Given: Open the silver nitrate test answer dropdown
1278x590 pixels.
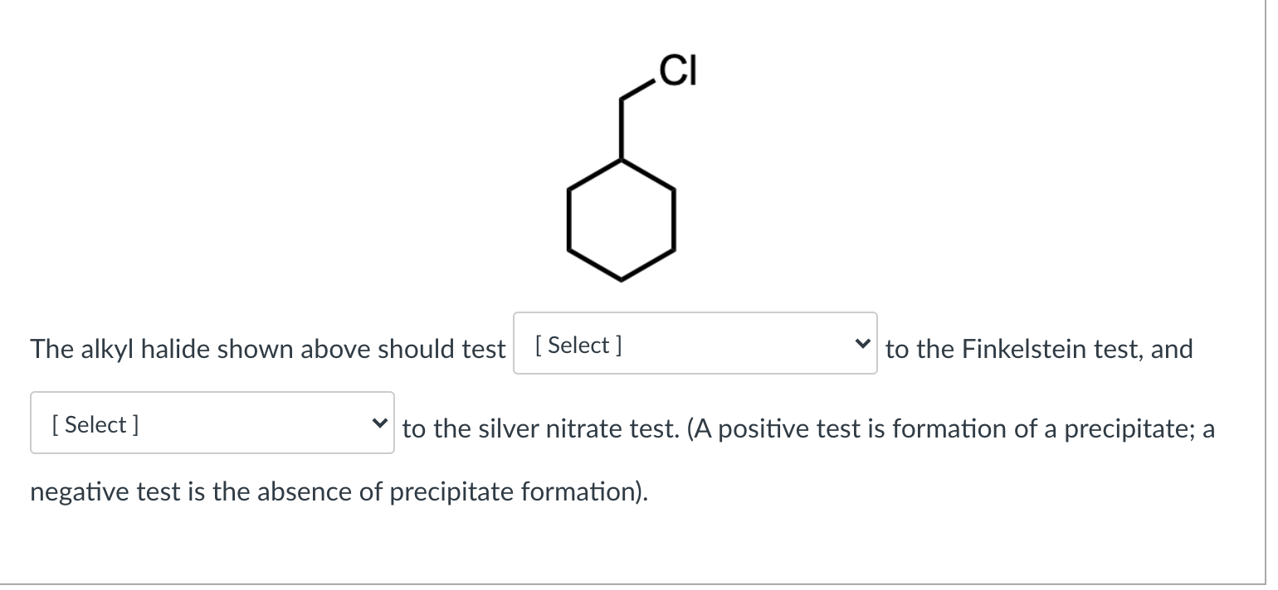Looking at the screenshot, I should (x=212, y=423).
